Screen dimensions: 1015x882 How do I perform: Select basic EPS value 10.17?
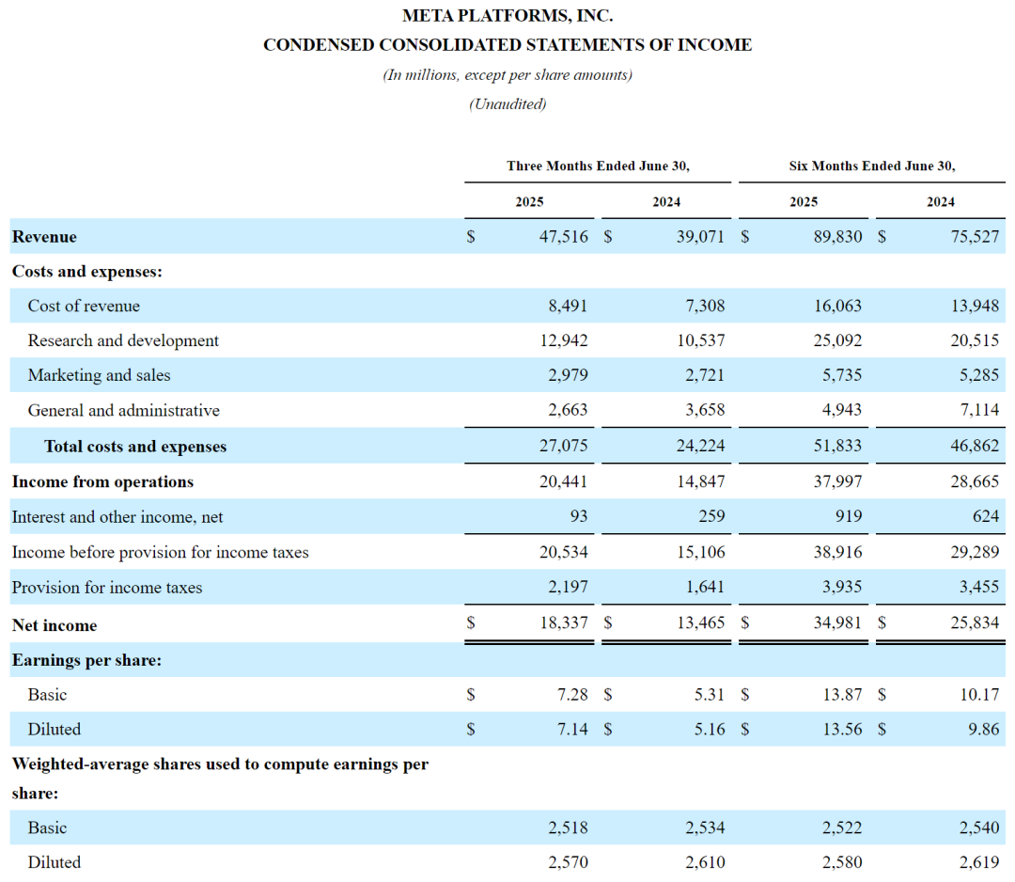(979, 695)
